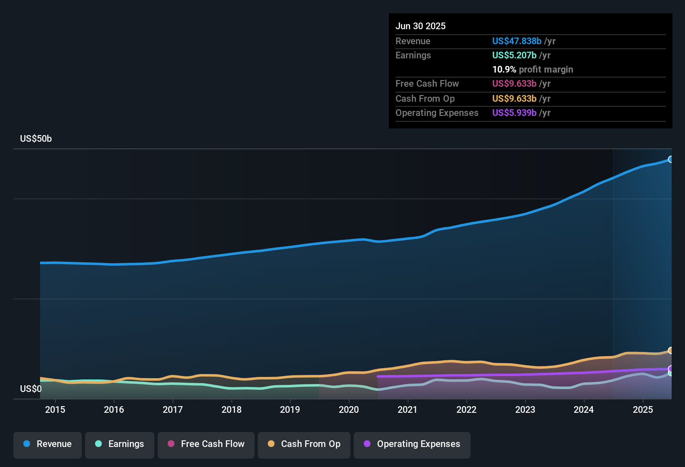
Task: Open the Cash From Op series filter
Action: tap(304, 444)
